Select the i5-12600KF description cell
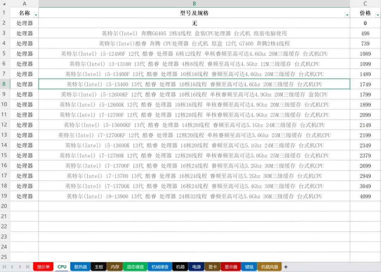The image size is (381, 272). [194, 94]
